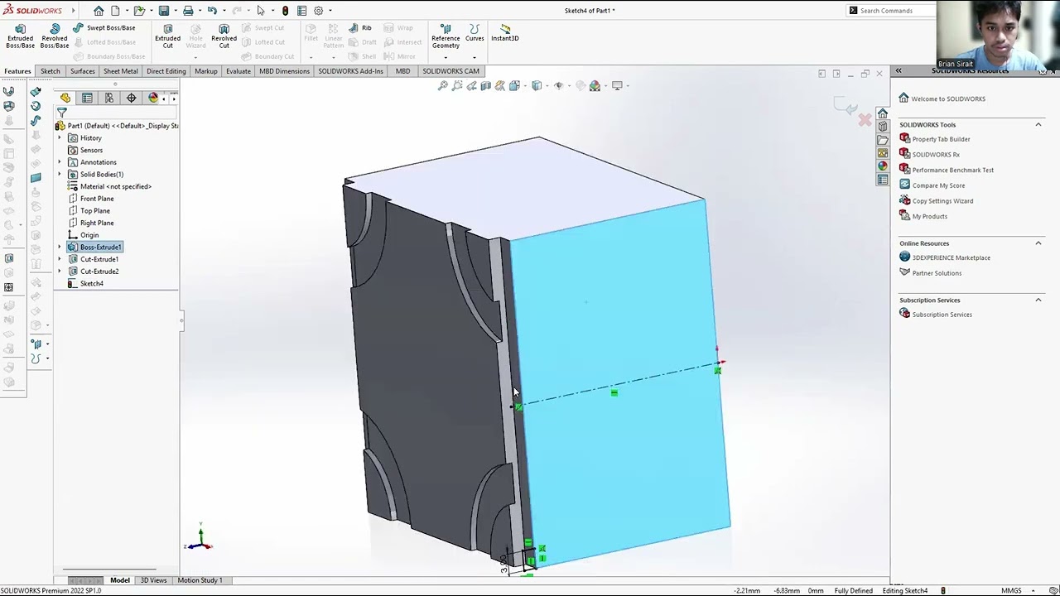Open the PropertyManager tab icon
The image size is (1060, 596).
pyautogui.click(x=87, y=98)
